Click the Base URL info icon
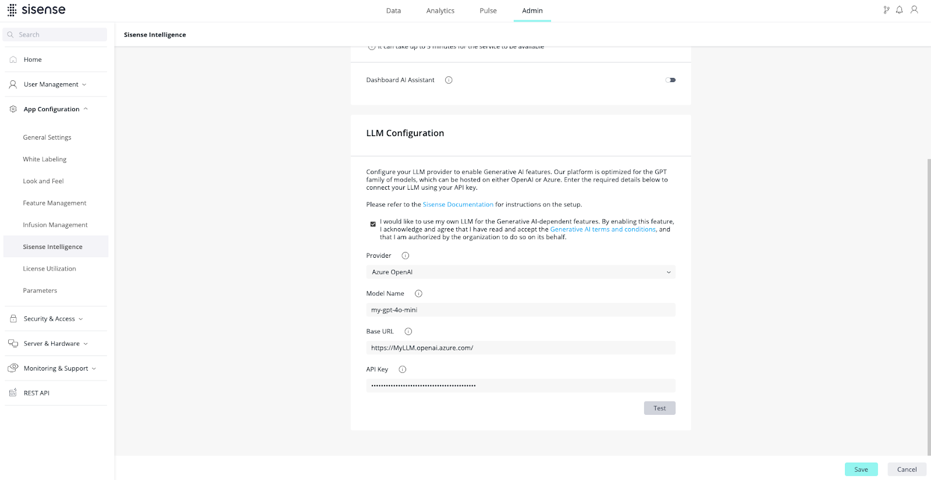 (x=408, y=331)
